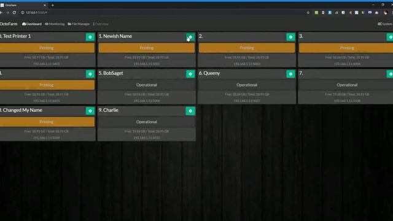Click Printing status on Test Printer 1

pyautogui.click(x=47, y=48)
